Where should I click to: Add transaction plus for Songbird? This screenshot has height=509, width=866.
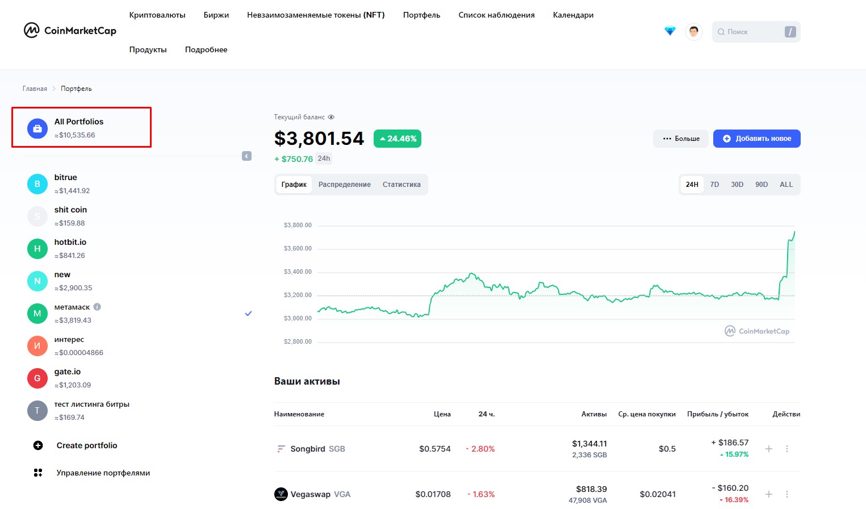(x=769, y=449)
